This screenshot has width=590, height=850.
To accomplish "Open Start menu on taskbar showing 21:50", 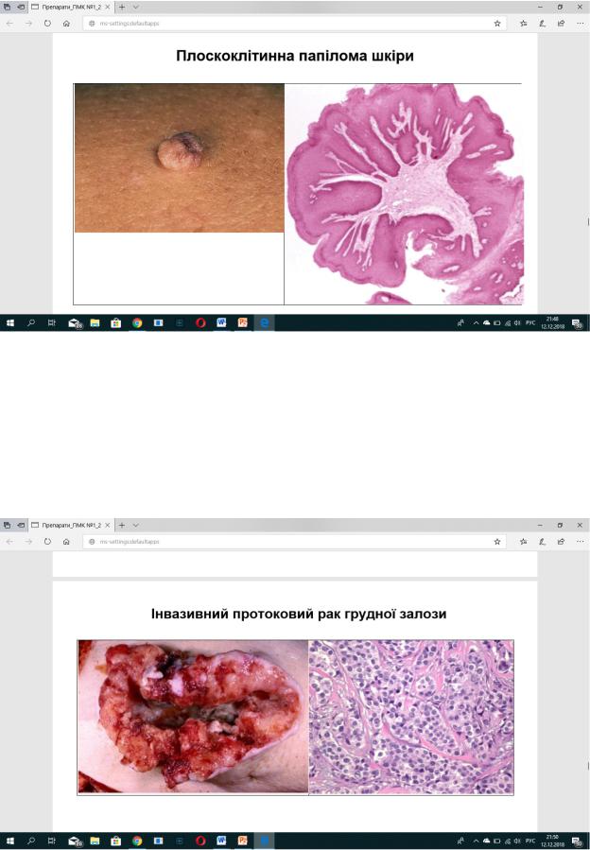I will 9,841.
